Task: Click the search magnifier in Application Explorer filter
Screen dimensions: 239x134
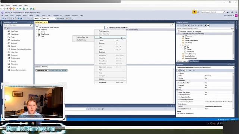Action: click(x=31, y=25)
